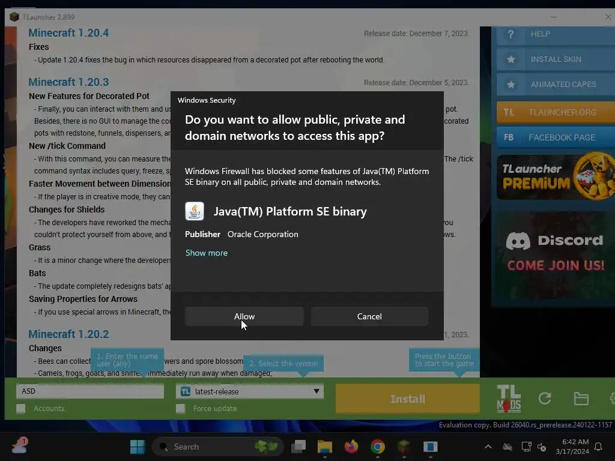Screen dimensions: 615x461
Task: Cancel the Windows Security firewall prompt
Action: [369, 316]
